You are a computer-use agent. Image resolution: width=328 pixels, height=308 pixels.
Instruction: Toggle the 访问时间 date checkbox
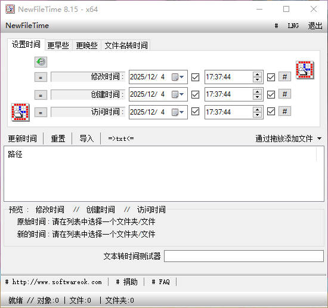[x=196, y=112]
